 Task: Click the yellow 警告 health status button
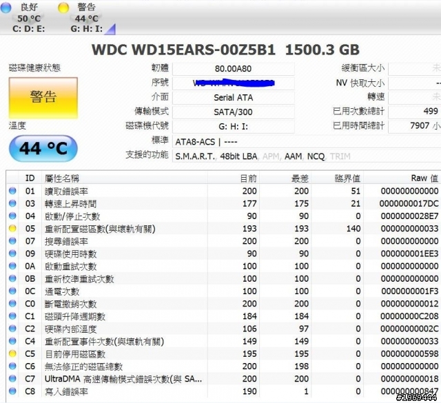tap(43, 97)
